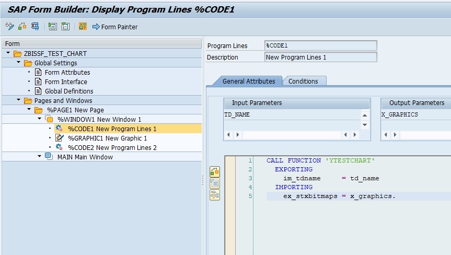Click the Activate form toolbar icon
Screen dimensions: 451x255
pyautogui.click(x=22, y=27)
